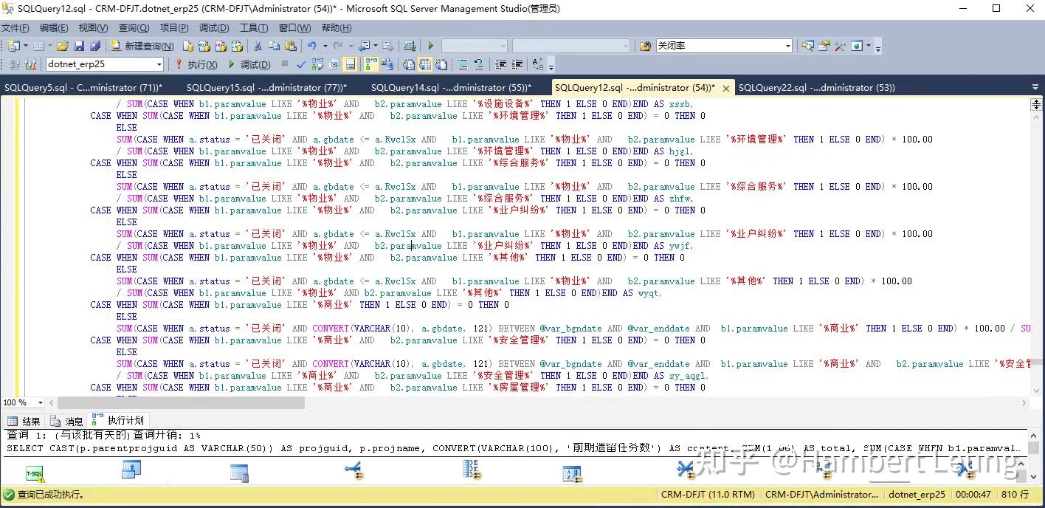The height and width of the screenshot is (508, 1045).
Task: Click the Analysis Services XMLA query icon
Action: tap(236, 46)
